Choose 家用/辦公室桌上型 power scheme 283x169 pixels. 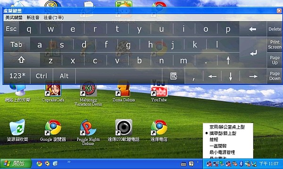227,127
